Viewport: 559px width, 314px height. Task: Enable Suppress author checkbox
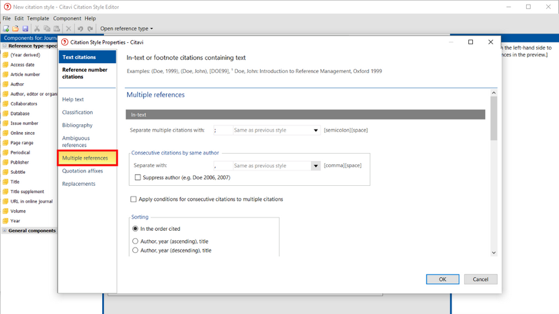click(138, 177)
